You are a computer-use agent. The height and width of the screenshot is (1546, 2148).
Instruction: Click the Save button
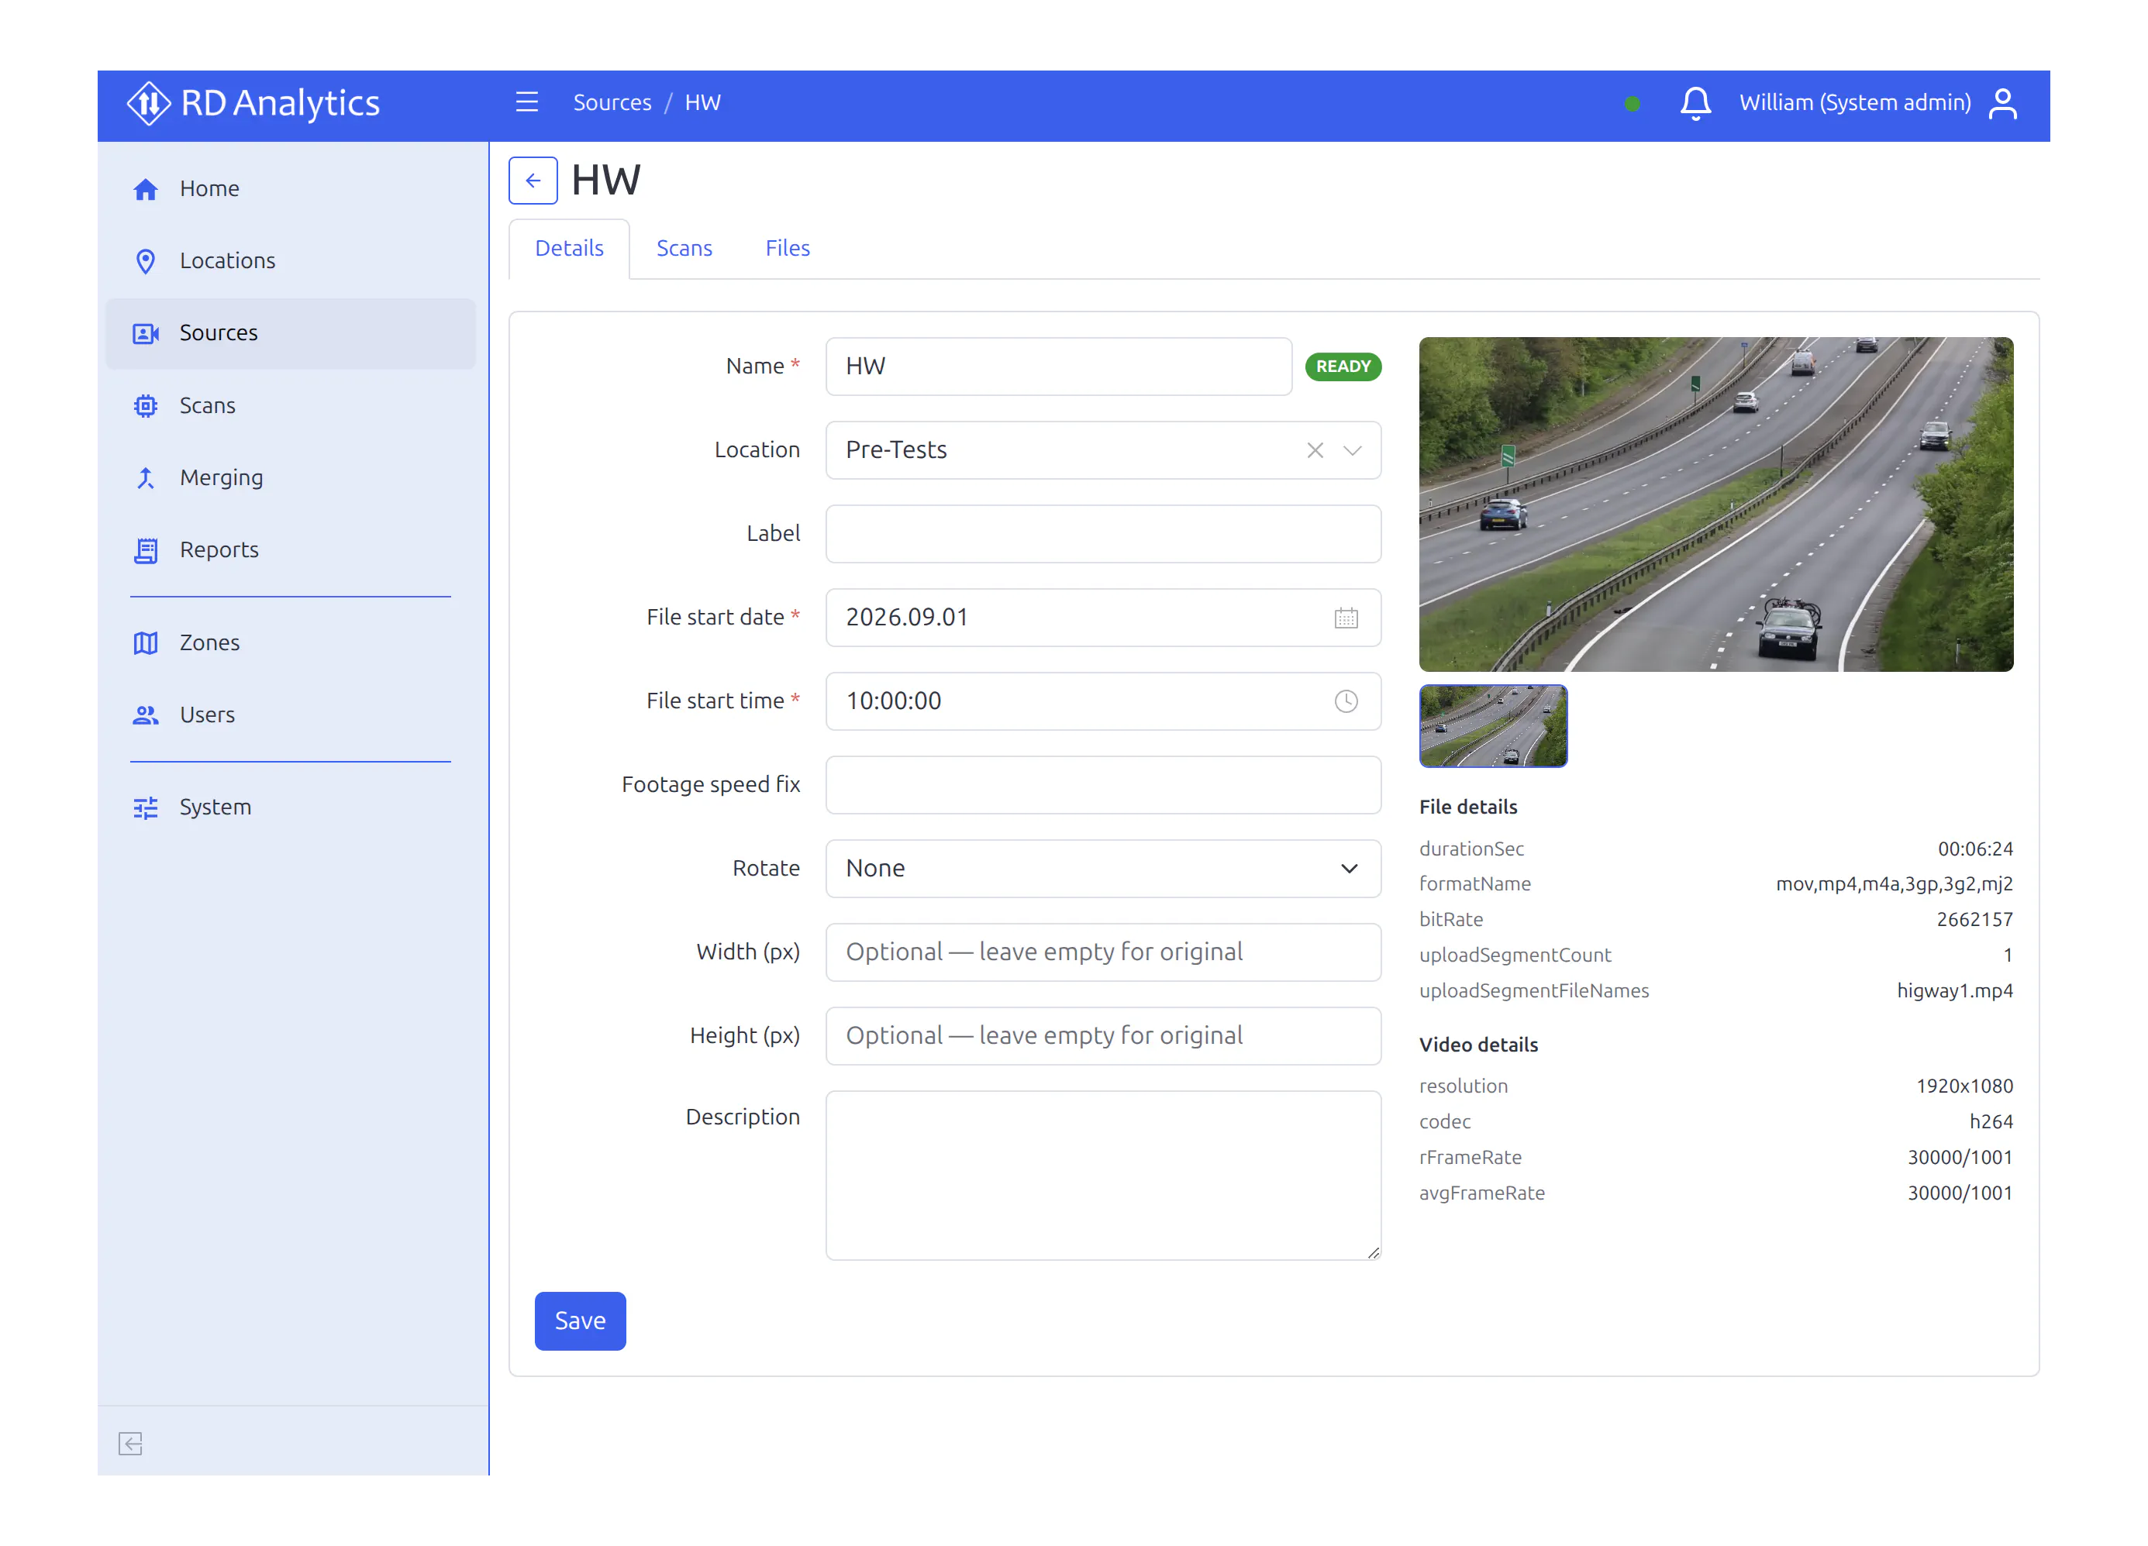coord(580,1320)
